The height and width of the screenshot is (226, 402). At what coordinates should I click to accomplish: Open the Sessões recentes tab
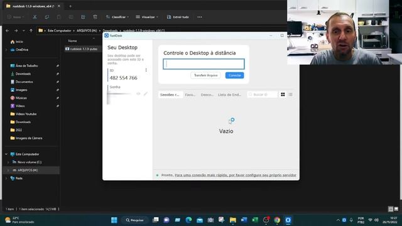click(170, 95)
